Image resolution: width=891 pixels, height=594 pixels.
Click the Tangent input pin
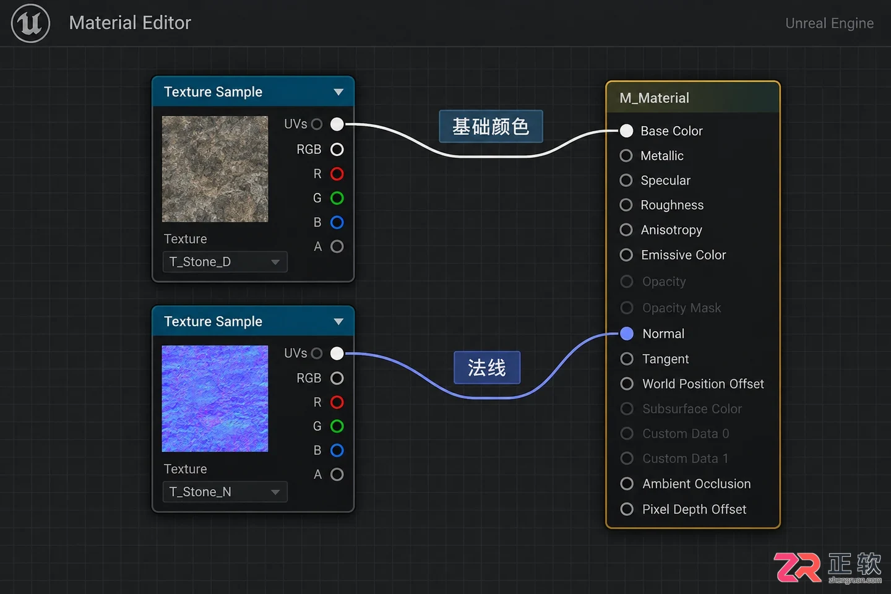point(627,359)
